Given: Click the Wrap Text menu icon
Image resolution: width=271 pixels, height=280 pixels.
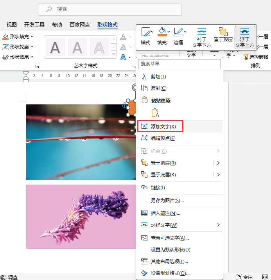Looking at the screenshot, I should (144, 225).
